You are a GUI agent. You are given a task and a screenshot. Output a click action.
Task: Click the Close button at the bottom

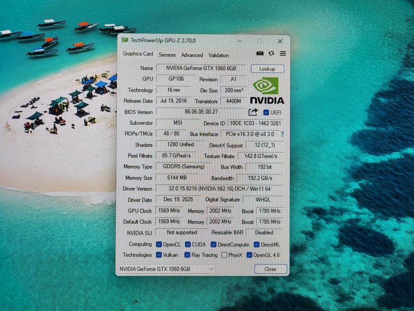click(x=271, y=269)
